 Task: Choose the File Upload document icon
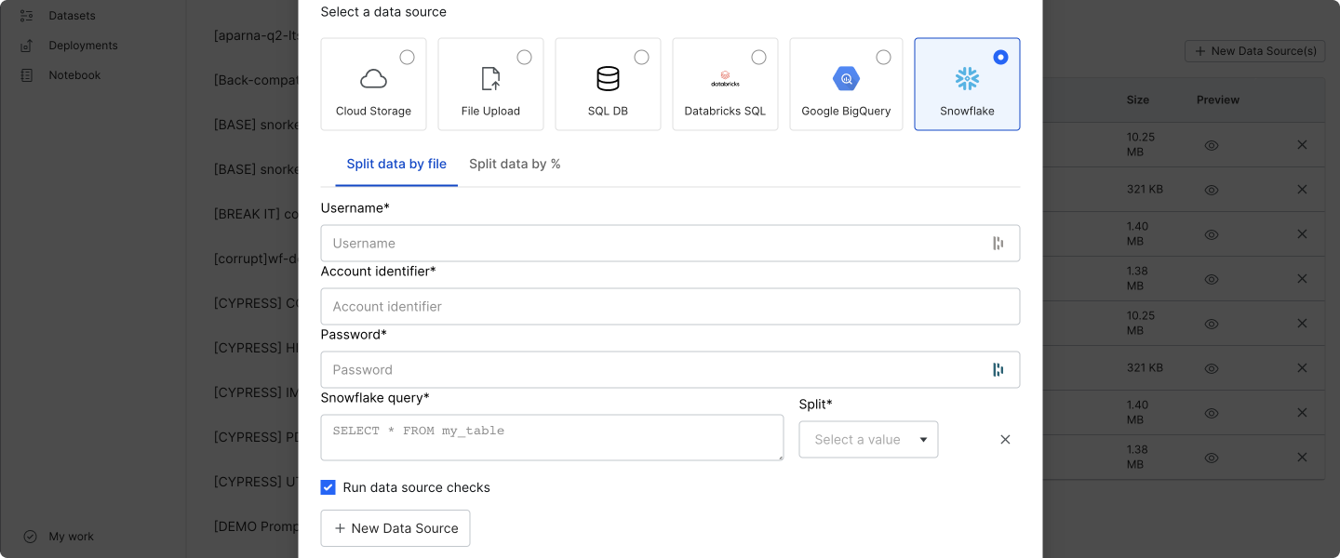pos(490,78)
